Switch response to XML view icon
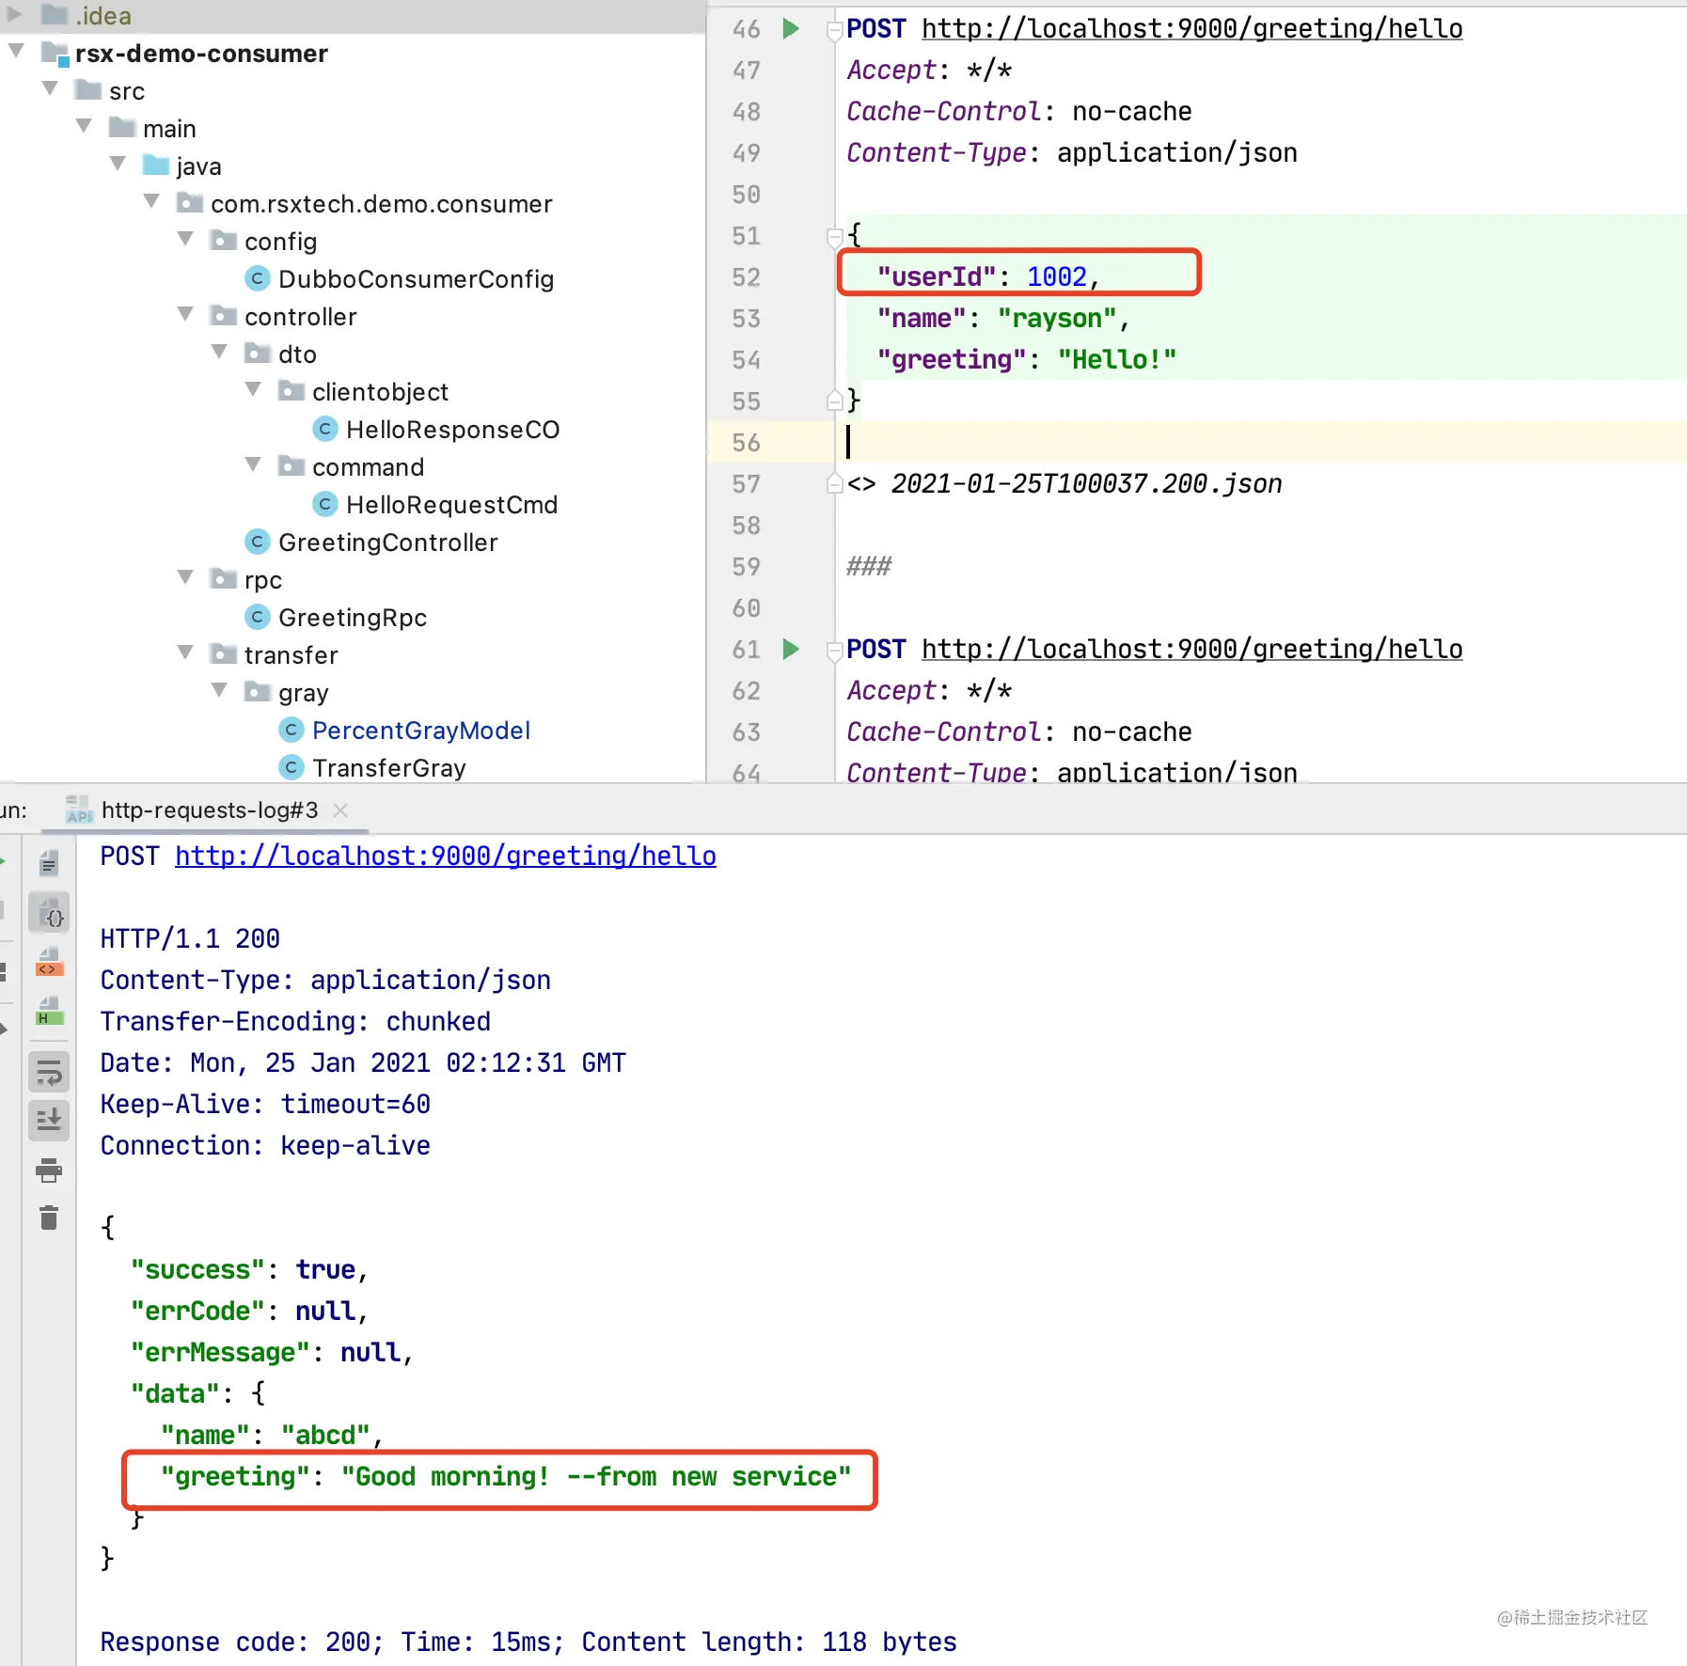1687x1666 pixels. tap(49, 964)
